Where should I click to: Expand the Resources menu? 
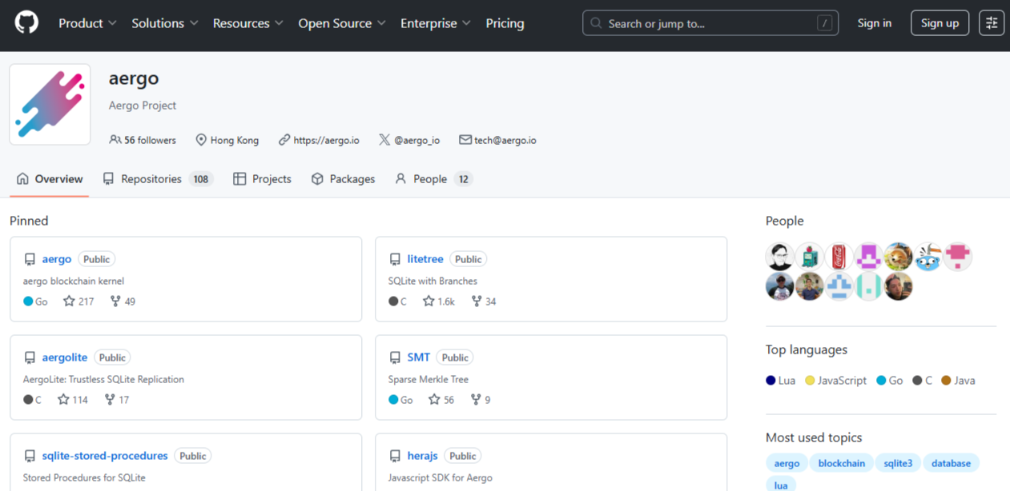[247, 23]
